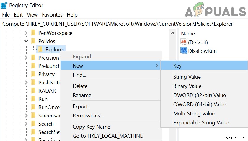Click the Name column header
Image resolution: width=248 pixels, height=141 pixels.
(x=188, y=34)
